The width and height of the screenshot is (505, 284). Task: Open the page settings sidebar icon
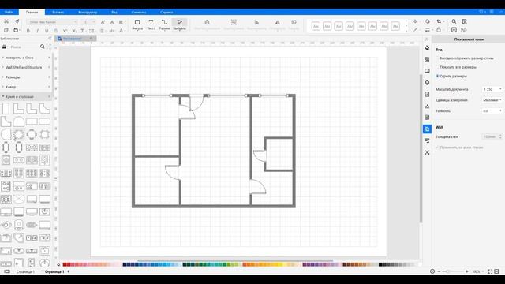427,95
